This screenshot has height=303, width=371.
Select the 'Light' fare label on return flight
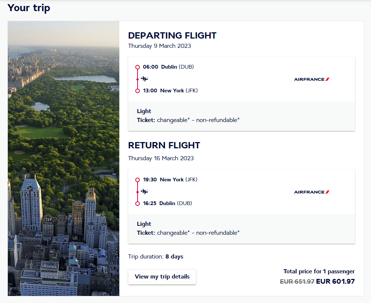[144, 224]
